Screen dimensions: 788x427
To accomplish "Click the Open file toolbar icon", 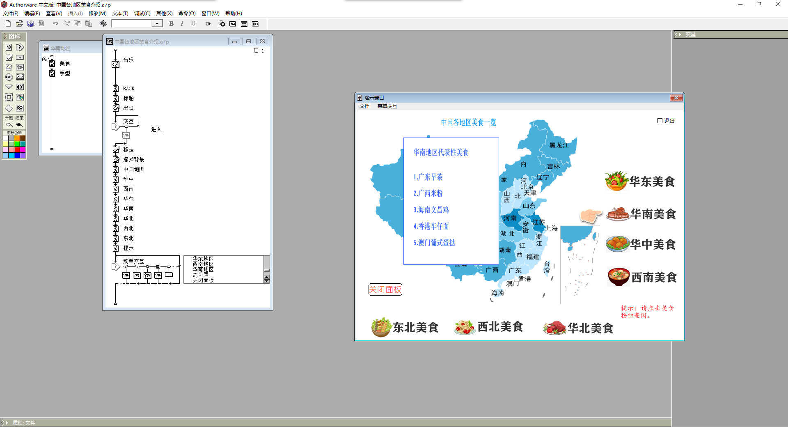I will (x=19, y=24).
